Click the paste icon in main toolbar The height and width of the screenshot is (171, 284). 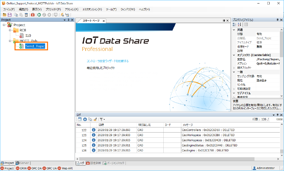(21, 15)
